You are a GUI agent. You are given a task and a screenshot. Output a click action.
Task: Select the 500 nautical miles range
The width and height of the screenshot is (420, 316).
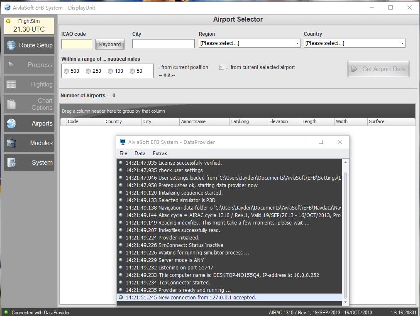tap(66, 71)
